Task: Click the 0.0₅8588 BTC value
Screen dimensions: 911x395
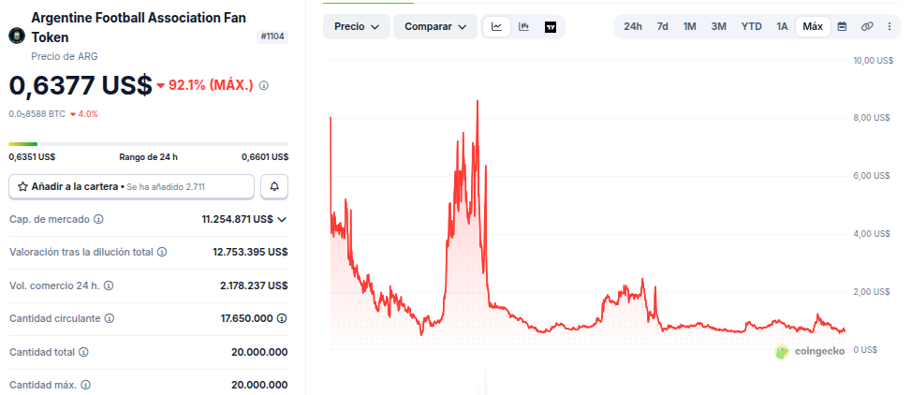Action: pyautogui.click(x=37, y=114)
